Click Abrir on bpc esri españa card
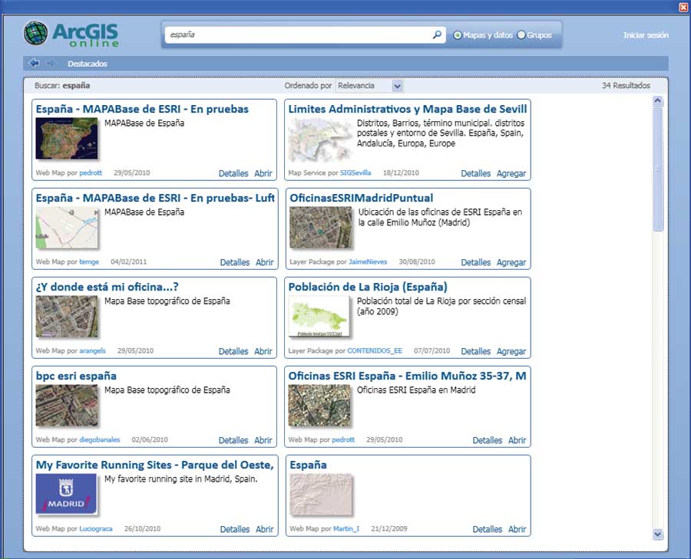691x559 pixels. click(263, 440)
